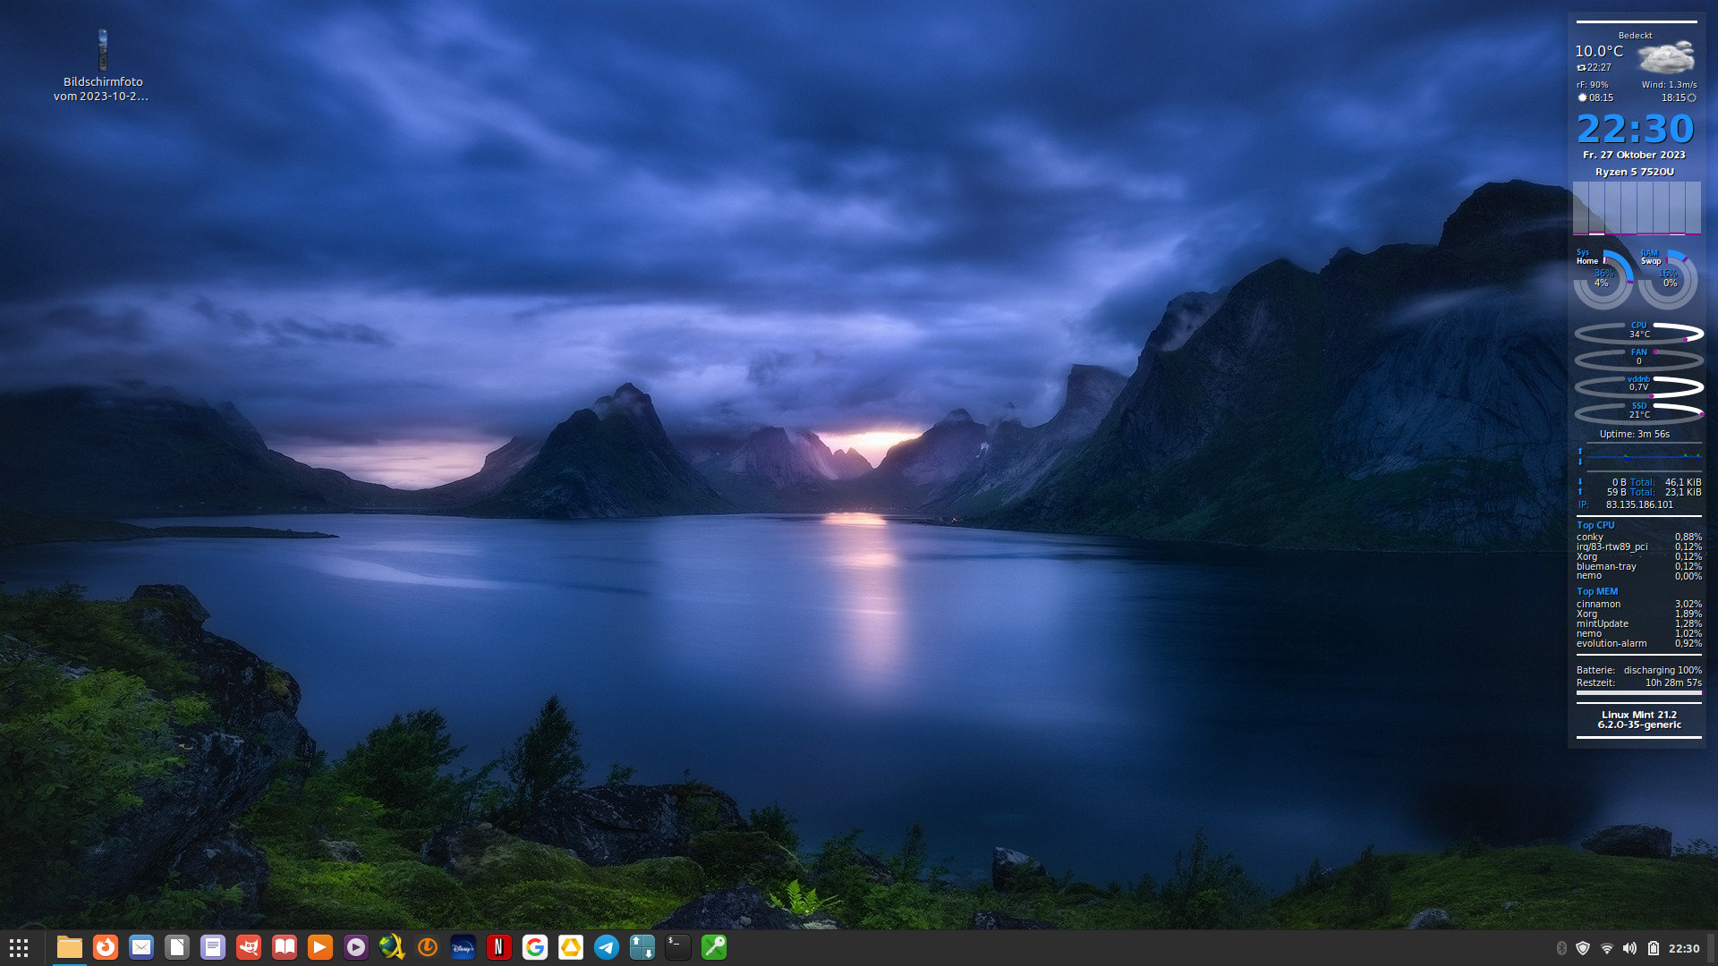This screenshot has width=1718, height=966.
Task: Open the sound volume applet
Action: pyautogui.click(x=1629, y=948)
